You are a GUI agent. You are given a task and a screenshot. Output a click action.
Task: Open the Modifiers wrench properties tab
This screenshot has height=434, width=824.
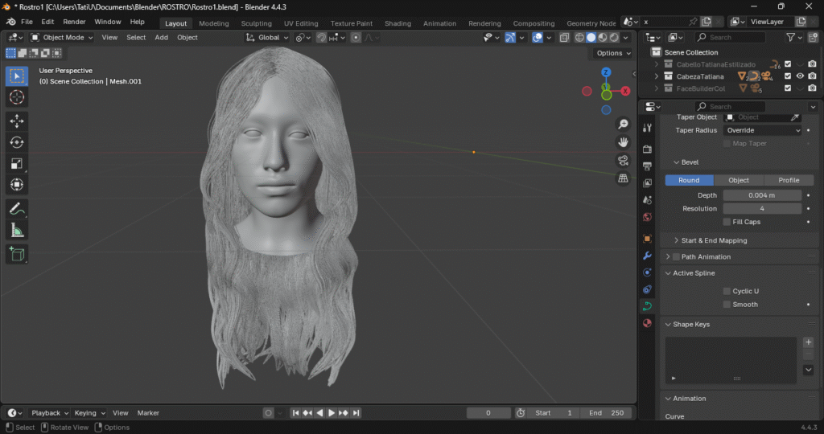(x=647, y=256)
